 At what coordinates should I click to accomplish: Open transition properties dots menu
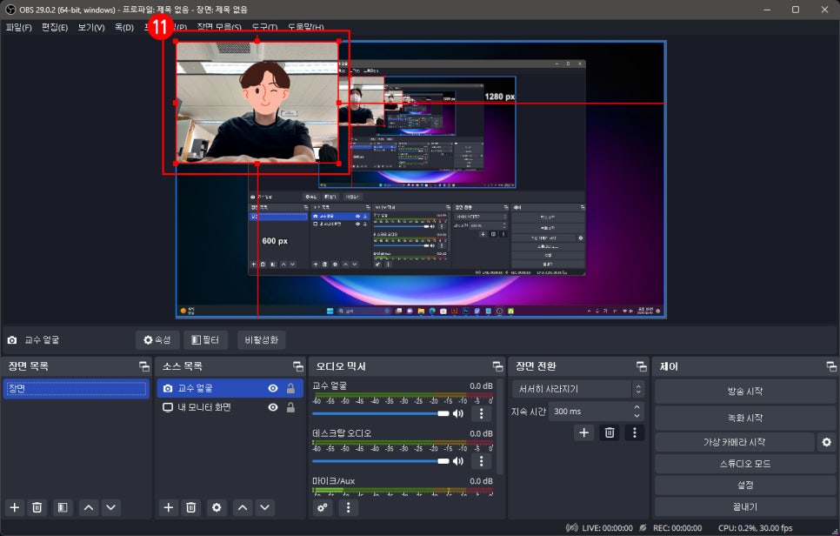pos(635,432)
